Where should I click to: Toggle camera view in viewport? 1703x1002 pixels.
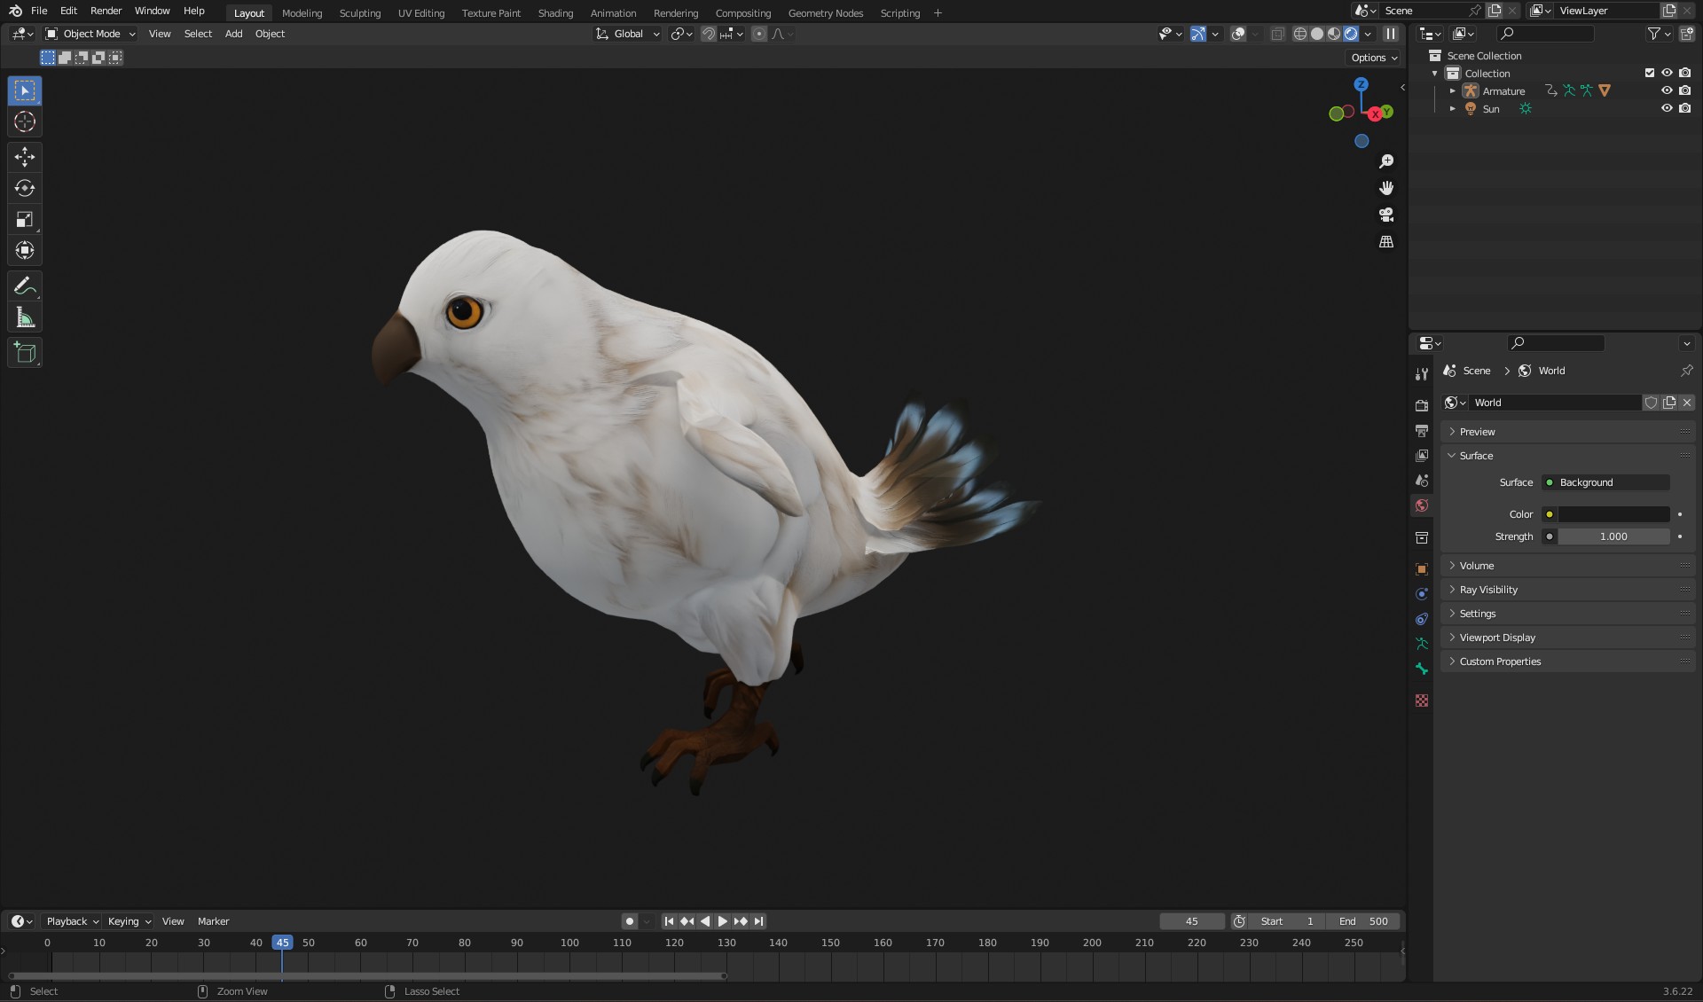click(1386, 215)
